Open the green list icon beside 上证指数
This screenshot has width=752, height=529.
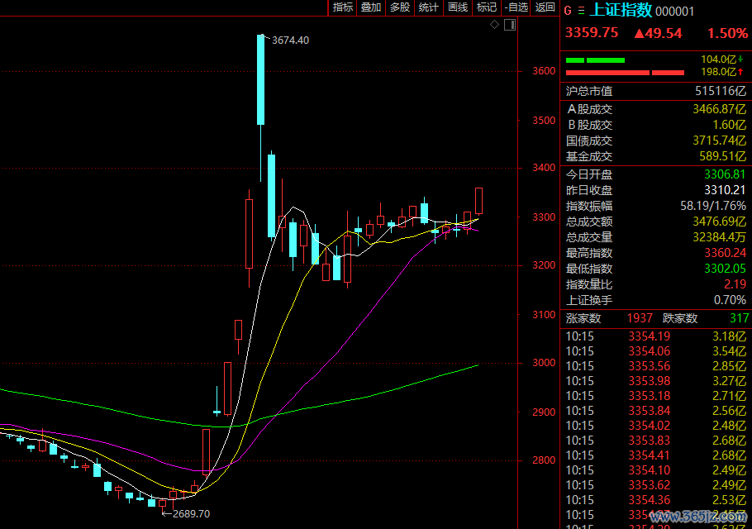pos(581,11)
